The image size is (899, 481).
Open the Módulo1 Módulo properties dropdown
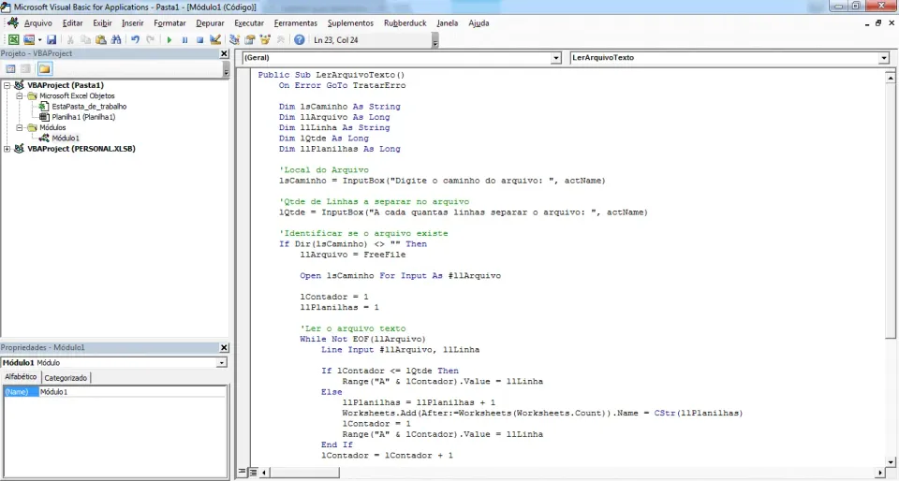(221, 363)
